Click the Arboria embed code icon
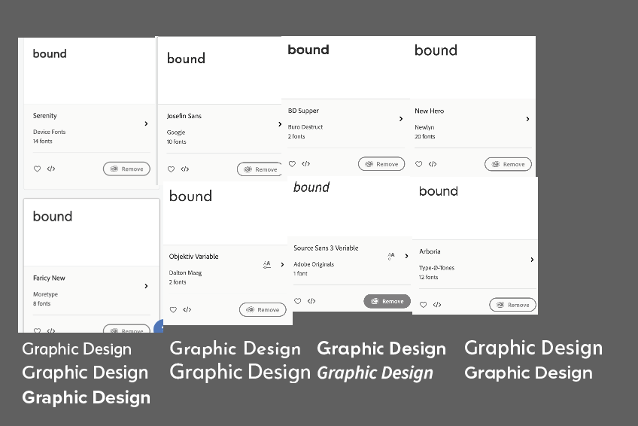The image size is (638, 426). (437, 304)
